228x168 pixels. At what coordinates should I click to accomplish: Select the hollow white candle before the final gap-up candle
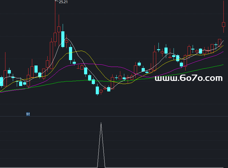pyautogui.click(x=219, y=43)
